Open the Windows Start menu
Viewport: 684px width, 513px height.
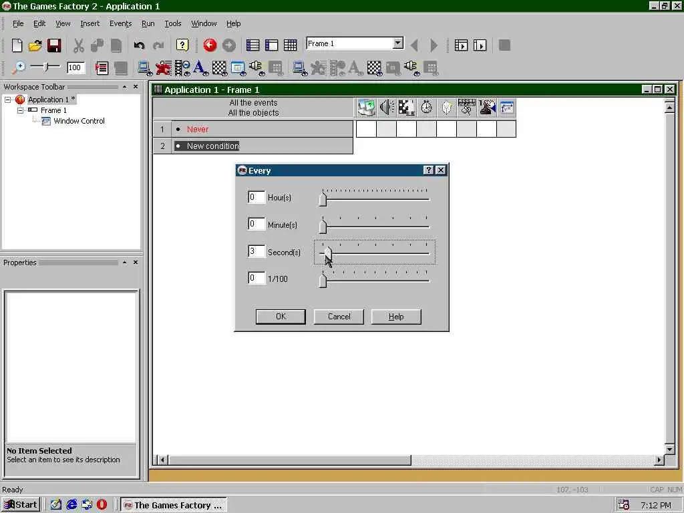pyautogui.click(x=21, y=505)
